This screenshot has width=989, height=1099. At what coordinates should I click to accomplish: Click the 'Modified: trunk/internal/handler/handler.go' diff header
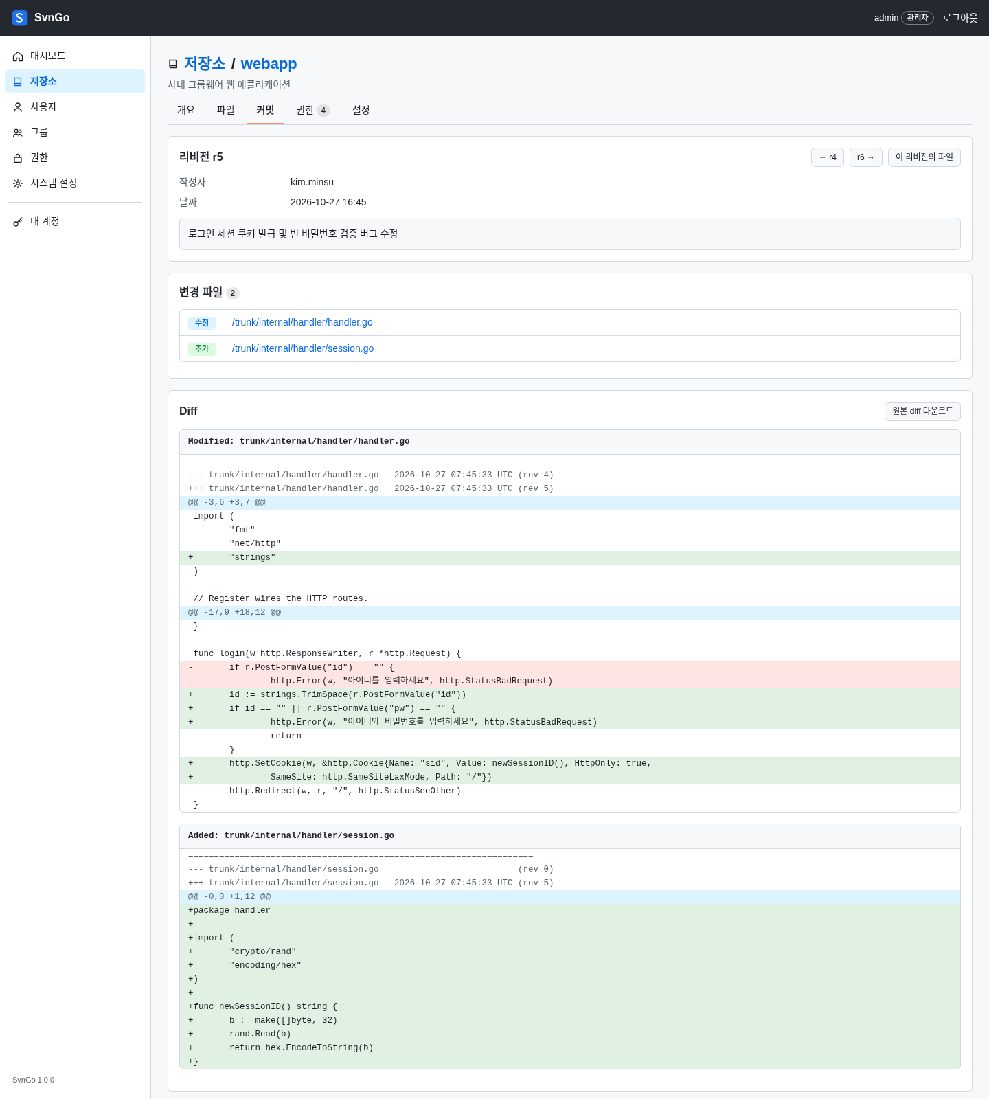pyautogui.click(x=570, y=442)
